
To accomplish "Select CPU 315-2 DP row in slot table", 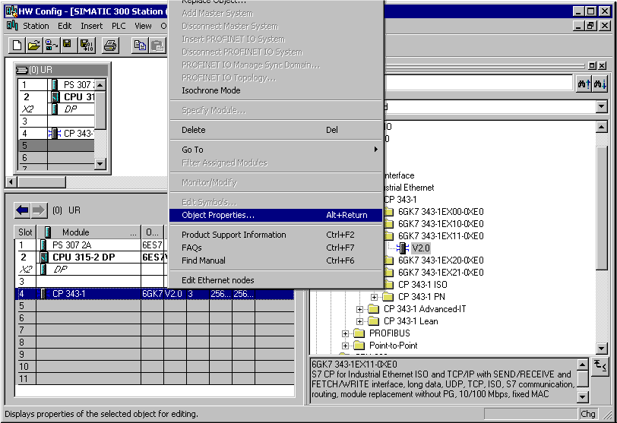I will pos(84,257).
